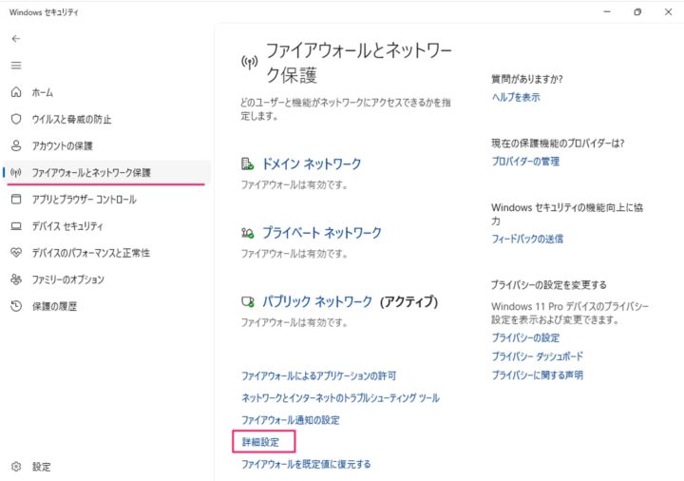This screenshot has height=481, width=684.
Task: Open プライベート ネットワーク settings
Action: (322, 233)
